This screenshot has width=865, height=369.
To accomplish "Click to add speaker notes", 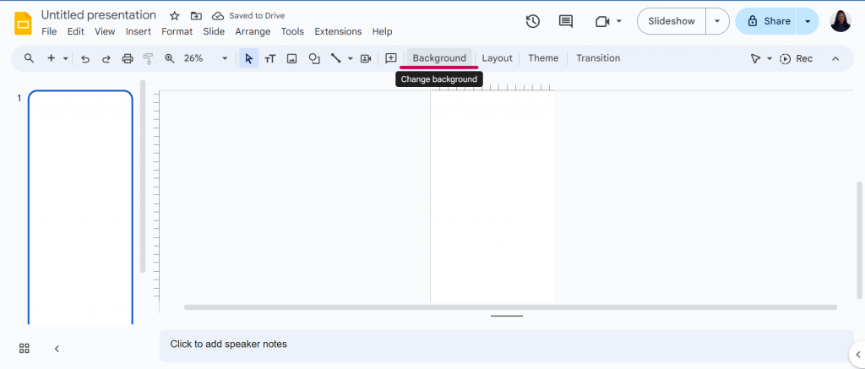I will coord(506,345).
